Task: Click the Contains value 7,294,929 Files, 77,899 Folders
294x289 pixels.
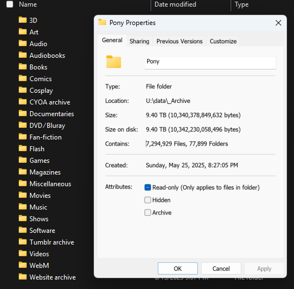Action: pyautogui.click(x=187, y=143)
